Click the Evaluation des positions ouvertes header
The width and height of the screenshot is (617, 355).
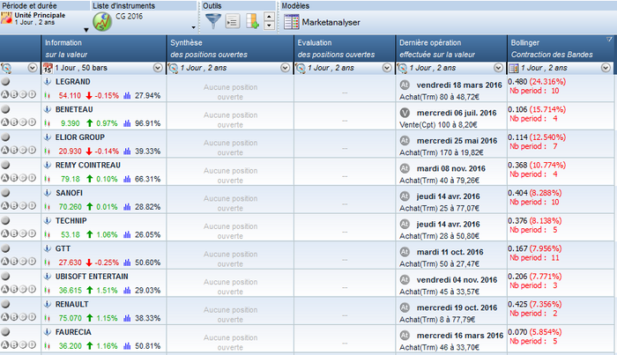pos(345,48)
